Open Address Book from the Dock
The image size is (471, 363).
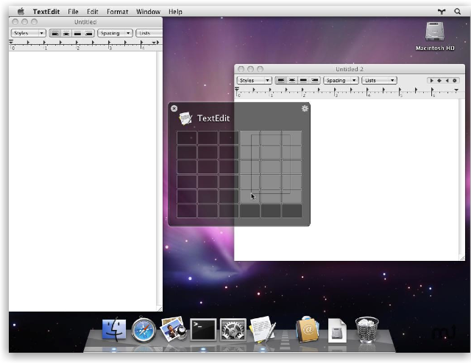(x=307, y=330)
